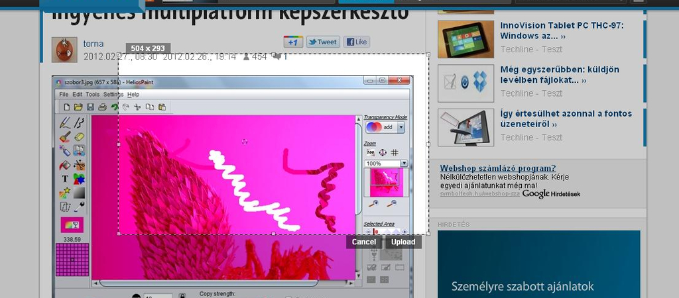Click Paste clipboard toolbar icon

coord(162,107)
